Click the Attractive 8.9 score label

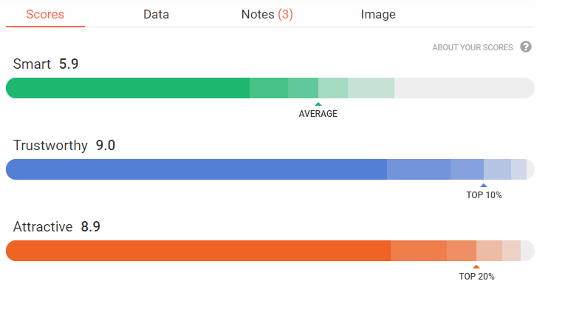pos(57,227)
